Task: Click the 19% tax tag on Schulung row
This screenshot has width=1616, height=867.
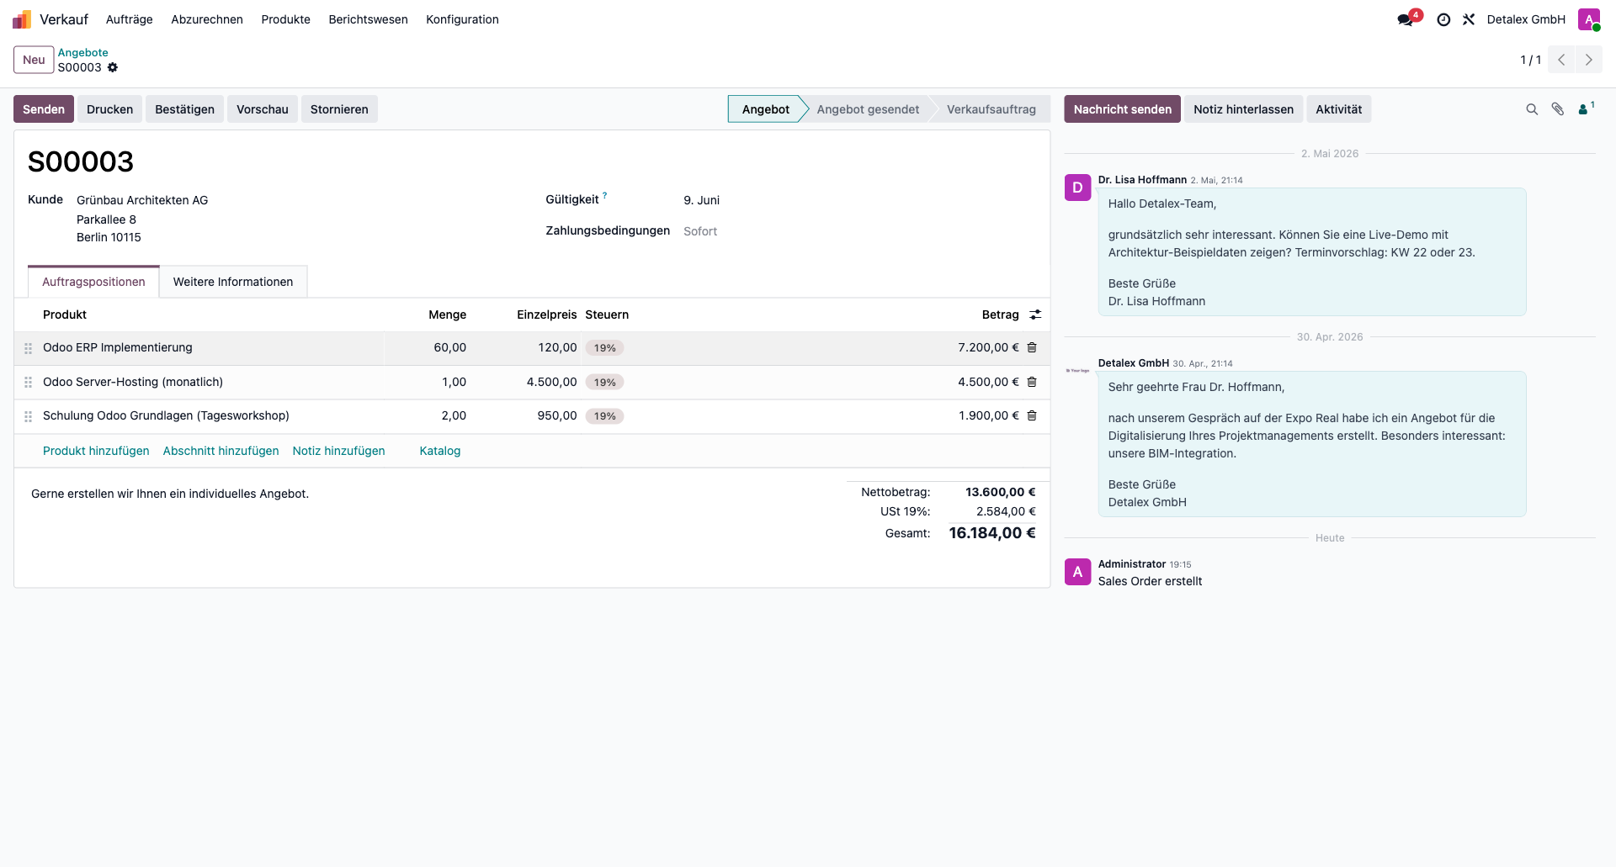Action: pyautogui.click(x=604, y=416)
